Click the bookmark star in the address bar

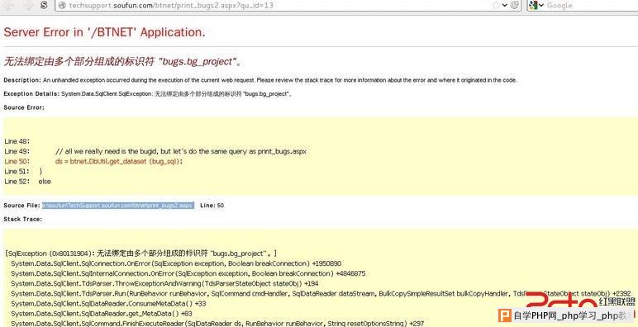(496, 5)
